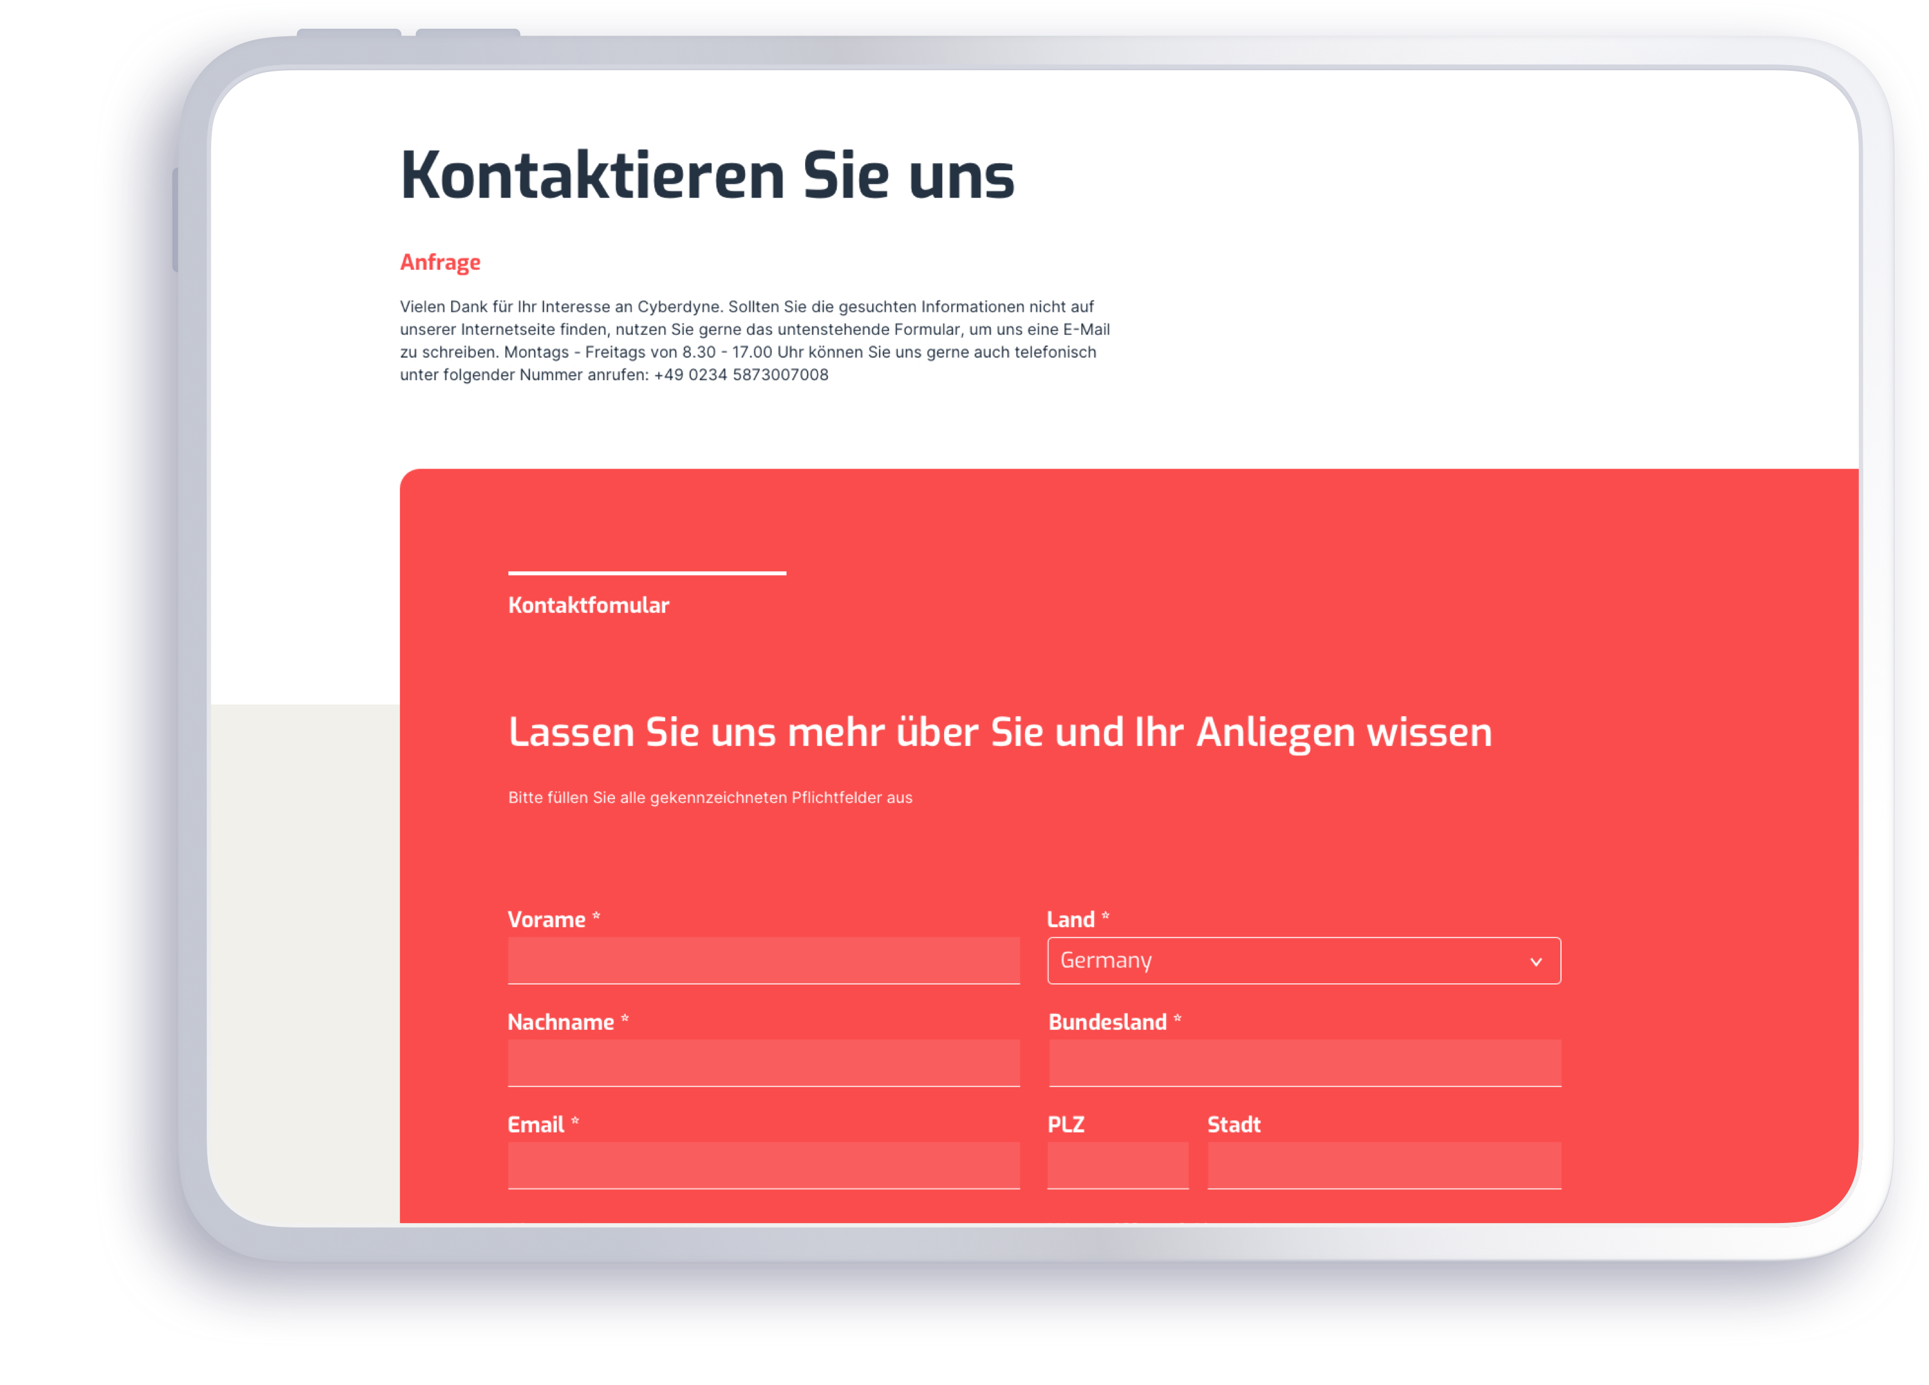This screenshot has height=1385, width=1929.
Task: Focus the PLZ input field
Action: coord(1118,1165)
